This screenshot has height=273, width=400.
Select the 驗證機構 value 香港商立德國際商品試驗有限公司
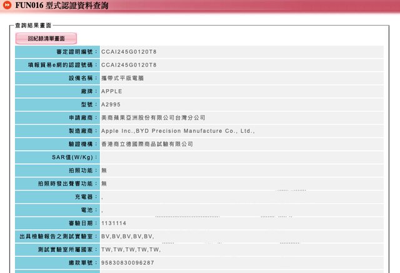(147, 144)
